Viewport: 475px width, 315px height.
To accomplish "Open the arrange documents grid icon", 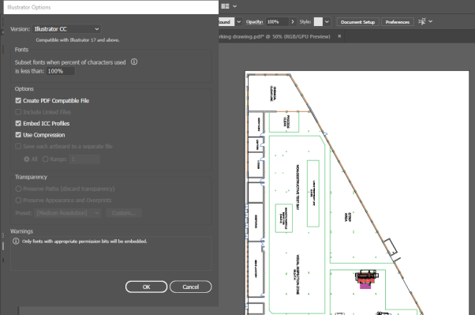I will point(225,6).
